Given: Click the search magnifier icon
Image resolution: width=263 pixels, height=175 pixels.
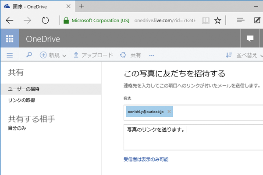Looking at the screenshot, I should tap(29, 55).
